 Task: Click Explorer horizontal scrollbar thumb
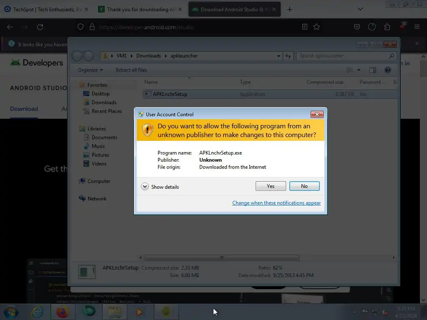[222, 257]
